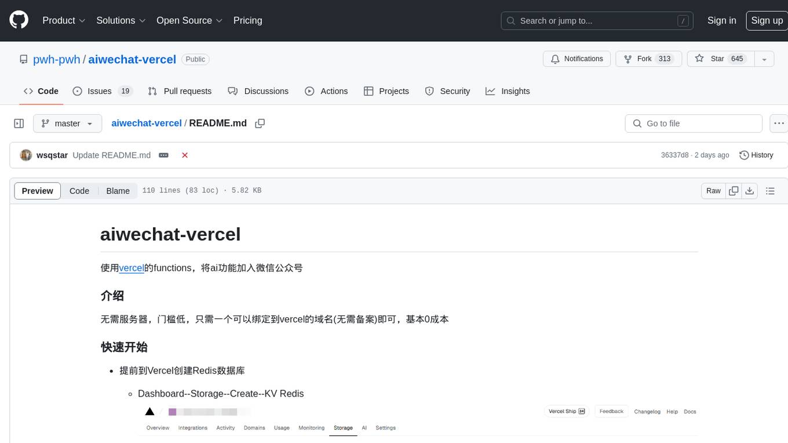Screen dimensions: 788x443
Task: Switch to the Code tab
Action: 41,91
